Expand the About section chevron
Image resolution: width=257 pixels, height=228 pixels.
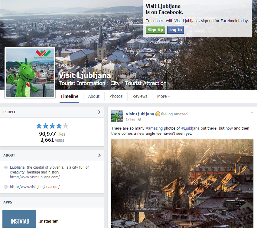[x=99, y=155]
